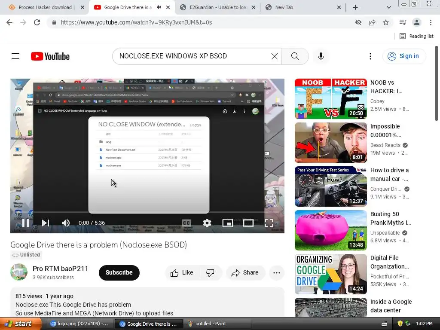Image resolution: width=440 pixels, height=330 pixels.
Task: Expand the video description box
Action: point(147,303)
